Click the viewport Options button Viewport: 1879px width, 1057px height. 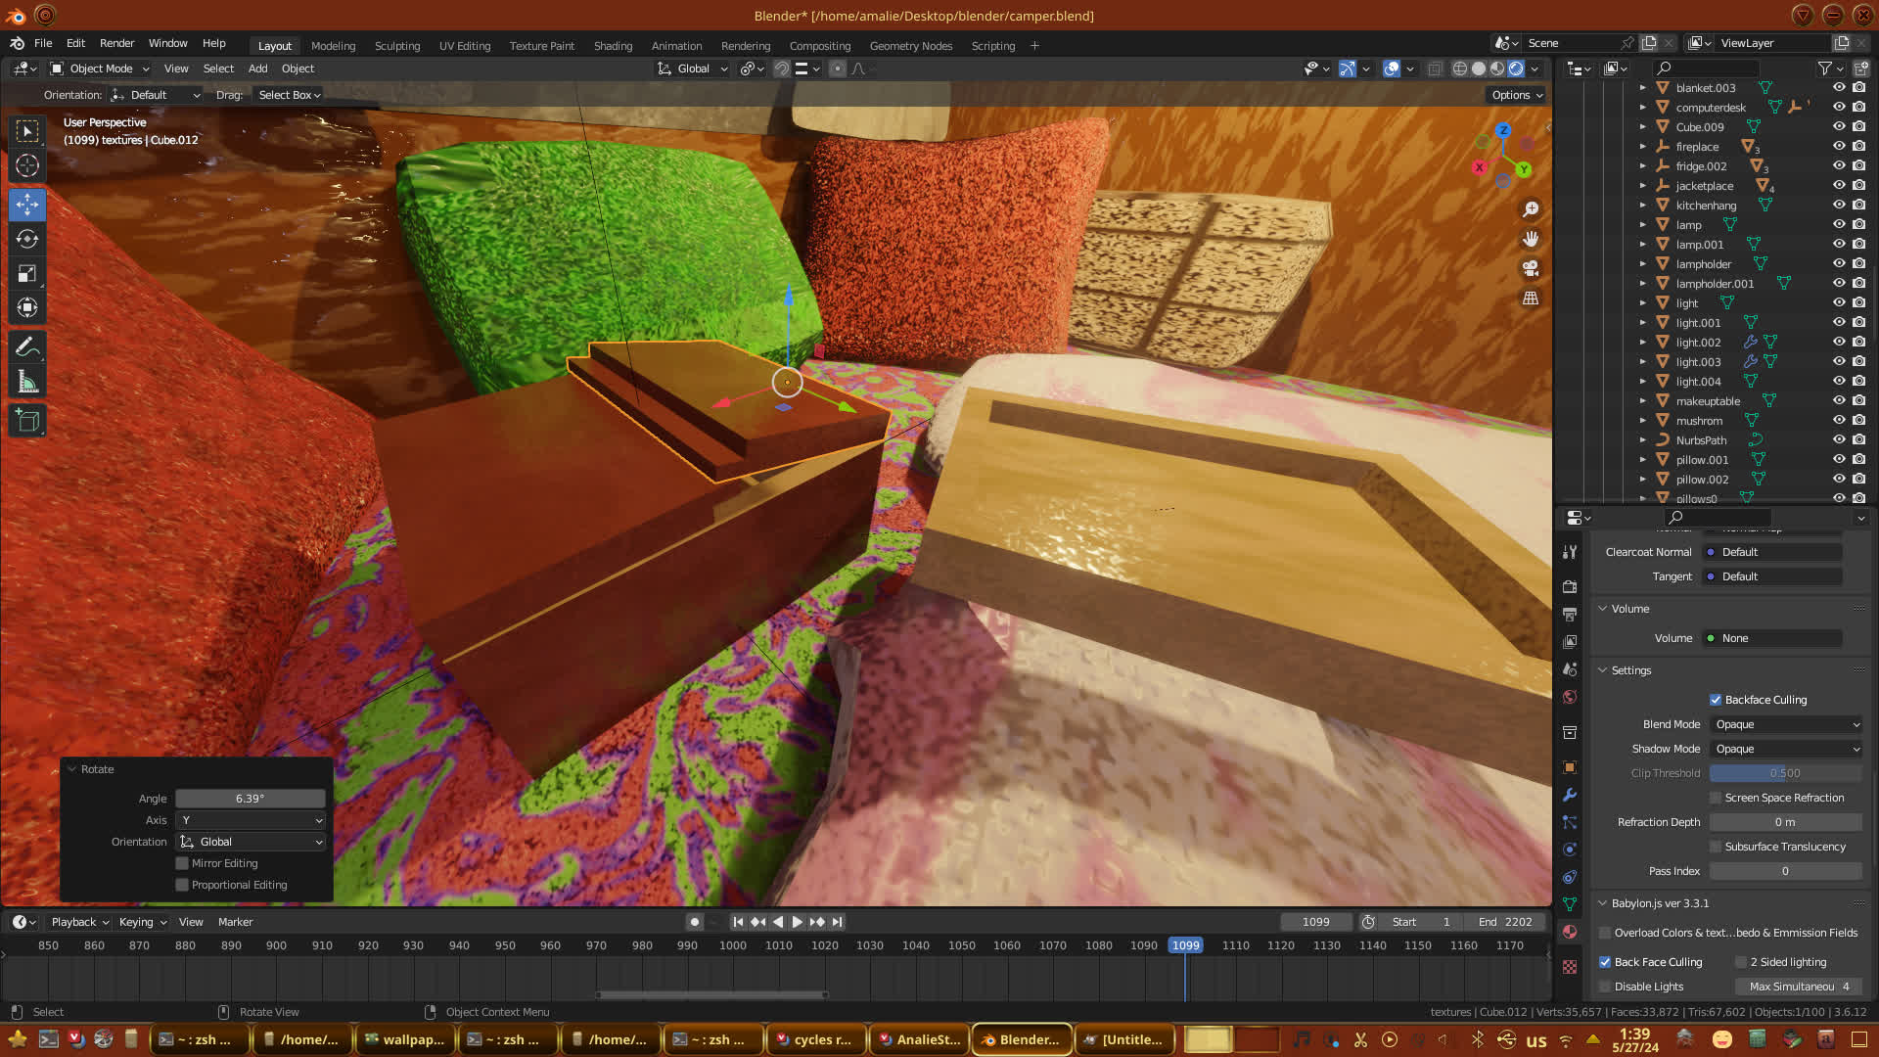[x=1516, y=95]
